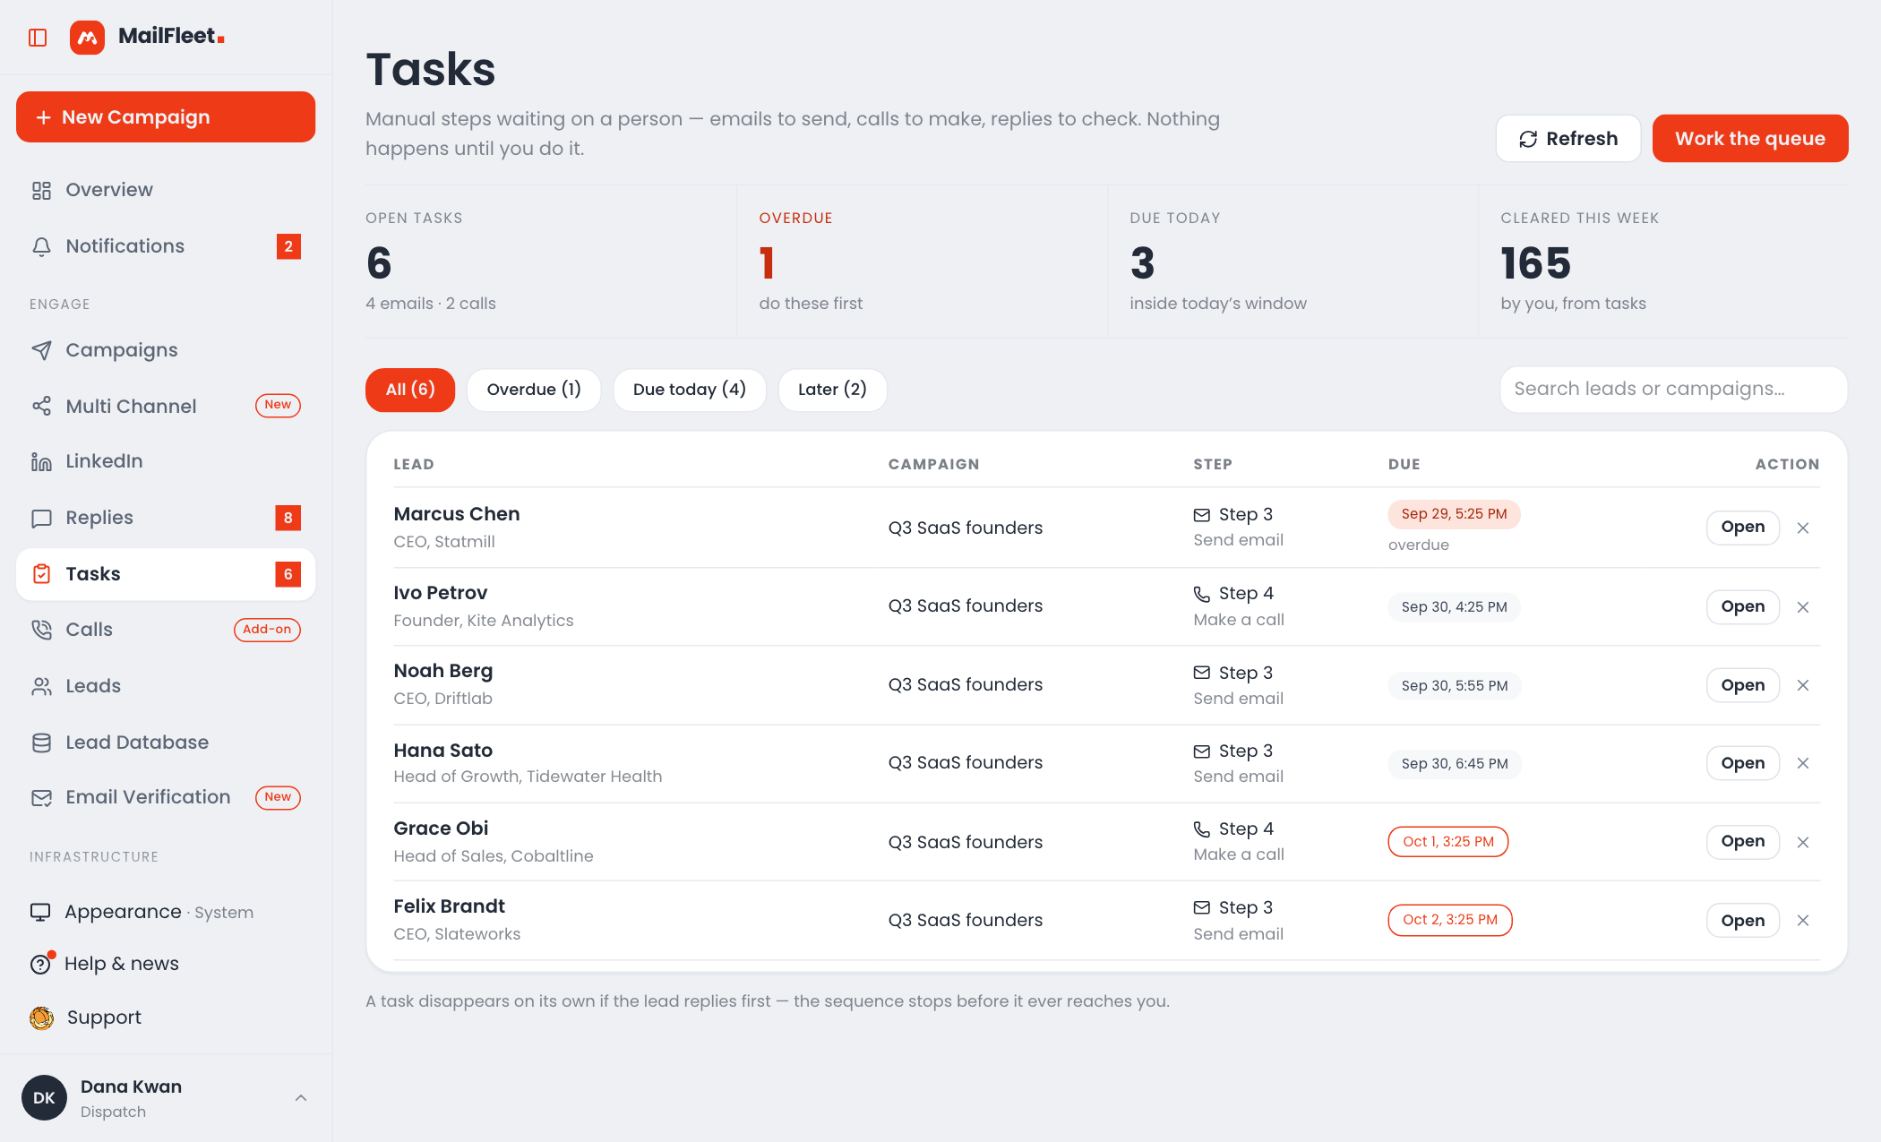
Task: Open Marcus Chen's task
Action: [1743, 528]
